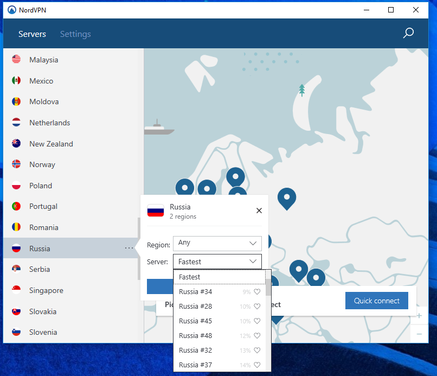437x376 pixels.
Task: Select Netherlands in country list
Action: pos(71,123)
